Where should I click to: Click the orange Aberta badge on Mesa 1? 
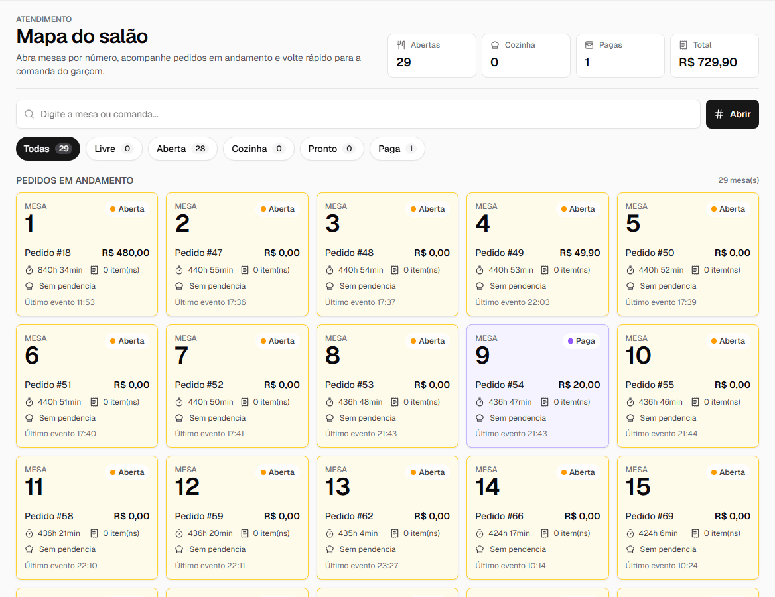coord(127,209)
